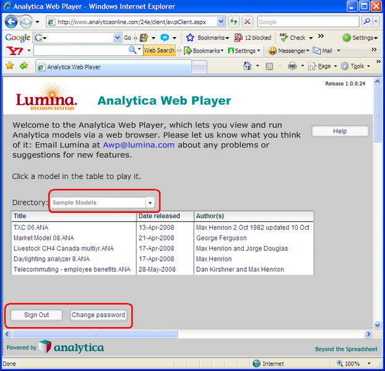The width and height of the screenshot is (385, 371).
Task: Open the Yahoo Mail envelope icon
Action: pyautogui.click(x=316, y=51)
